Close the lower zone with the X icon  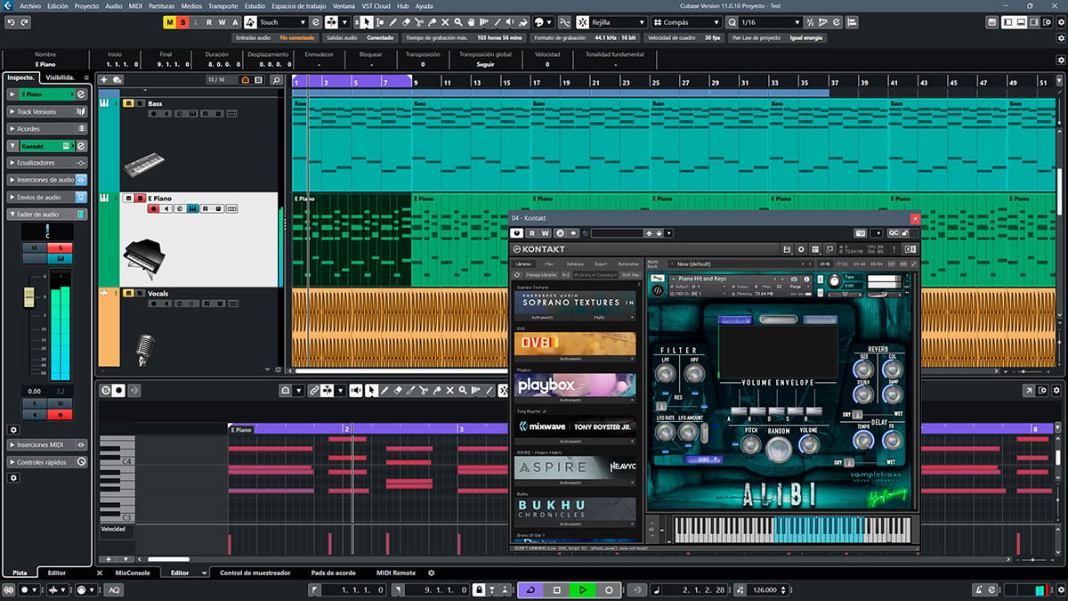tap(100, 573)
